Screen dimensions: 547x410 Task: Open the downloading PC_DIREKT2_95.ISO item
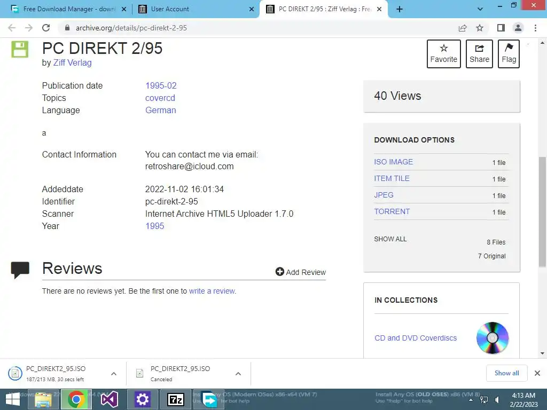pyautogui.click(x=56, y=373)
